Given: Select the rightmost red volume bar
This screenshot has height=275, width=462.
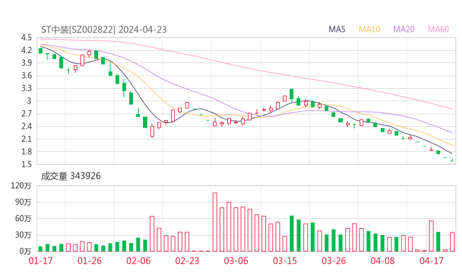Looking at the screenshot, I should [x=452, y=242].
